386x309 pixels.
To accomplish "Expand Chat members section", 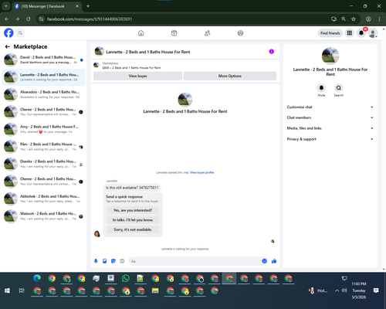I will coord(330,117).
